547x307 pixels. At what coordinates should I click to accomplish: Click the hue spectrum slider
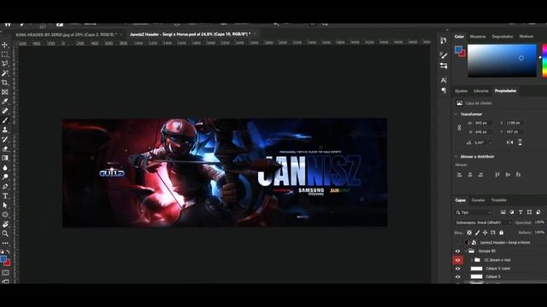click(544, 61)
